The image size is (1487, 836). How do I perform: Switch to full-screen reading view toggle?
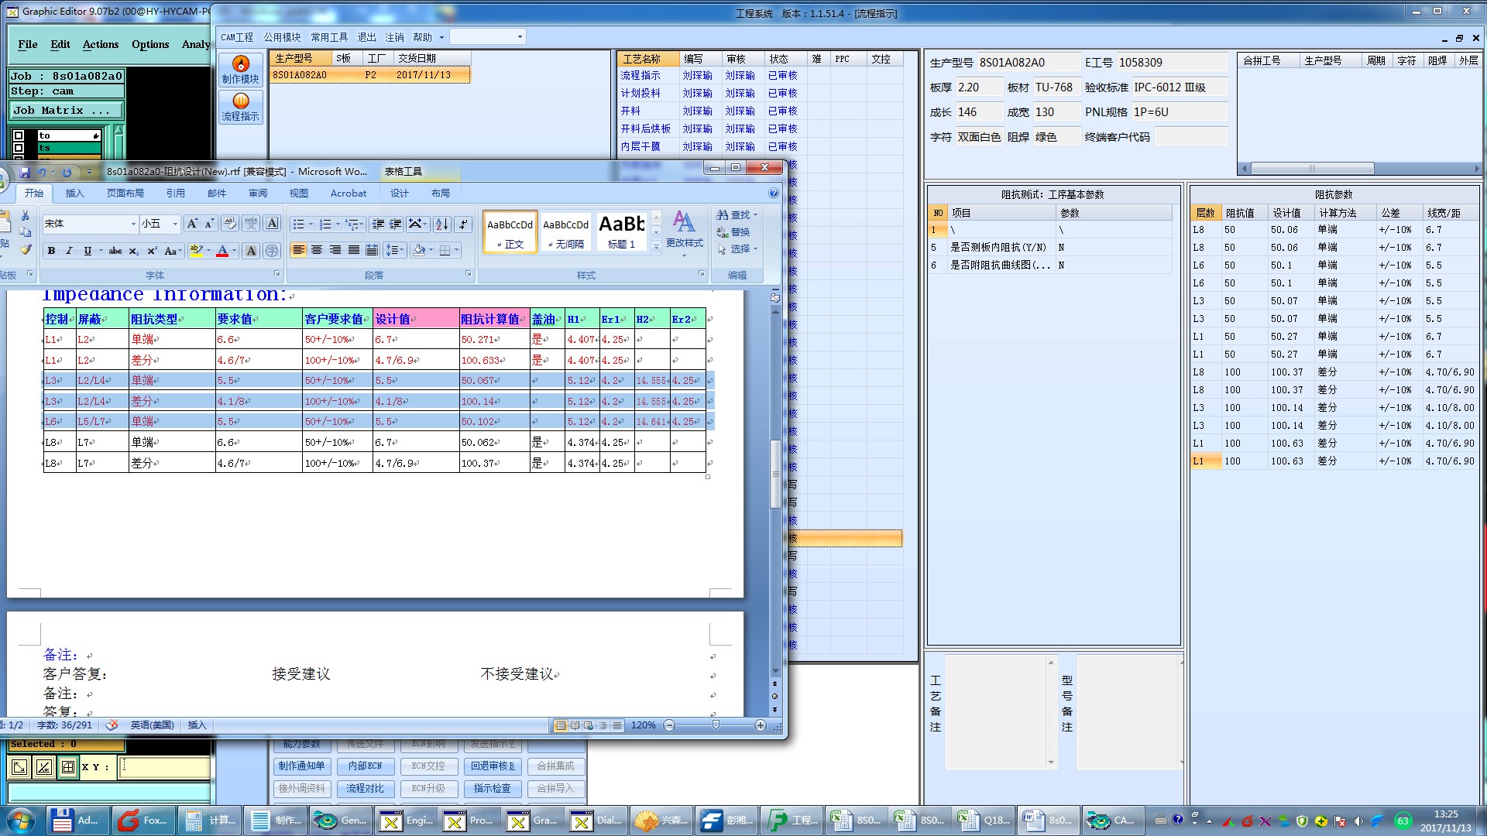pyautogui.click(x=575, y=725)
